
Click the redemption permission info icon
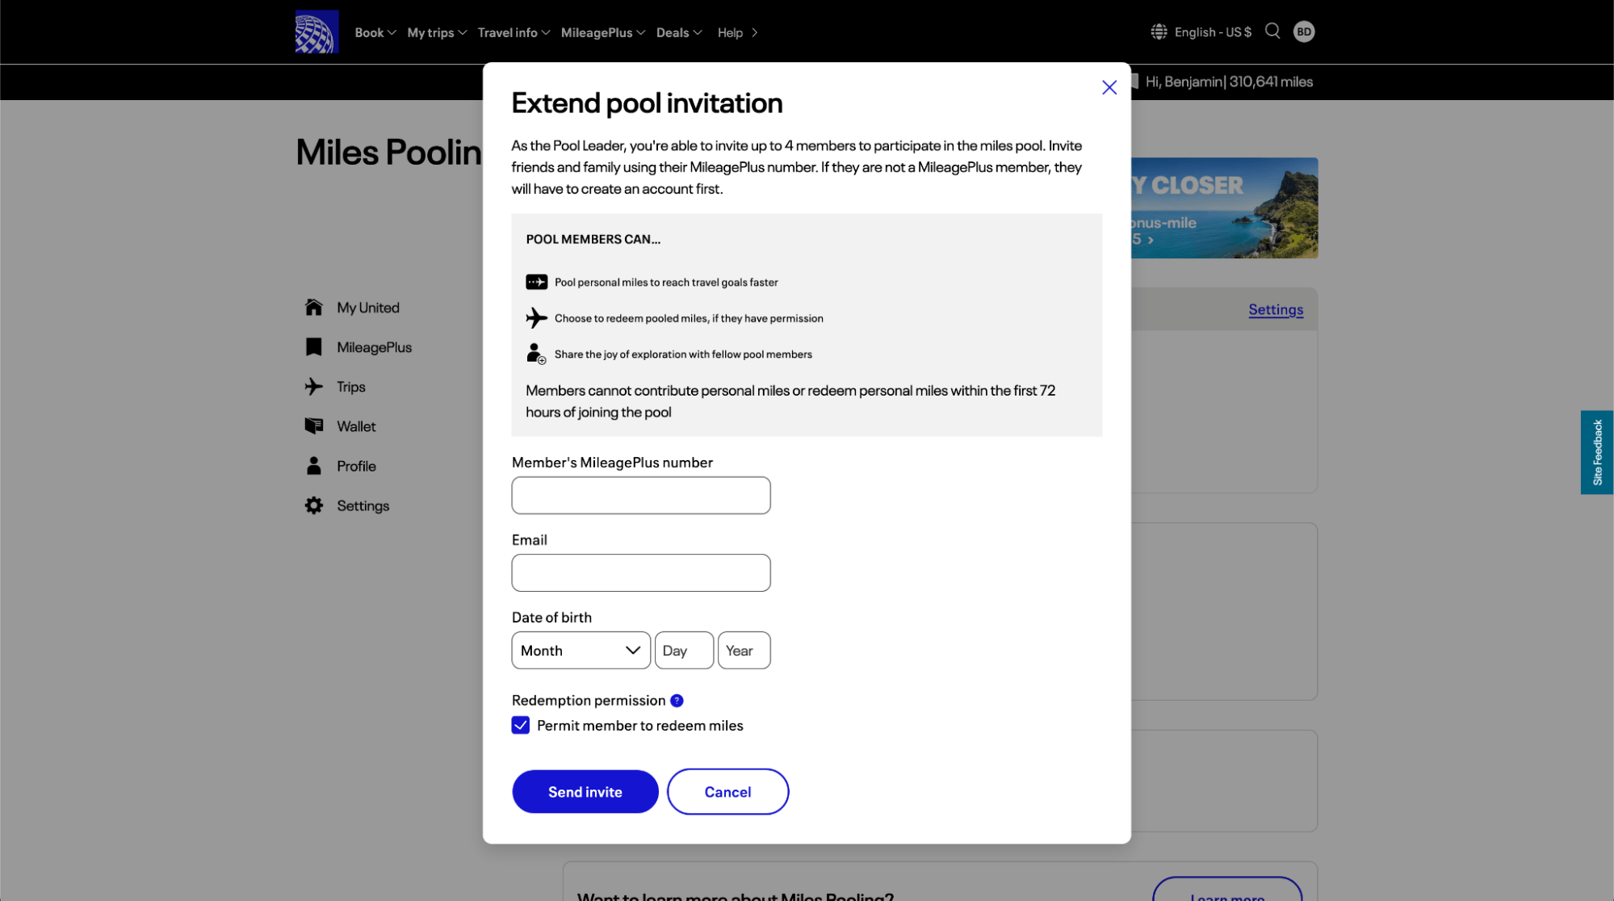tap(677, 699)
